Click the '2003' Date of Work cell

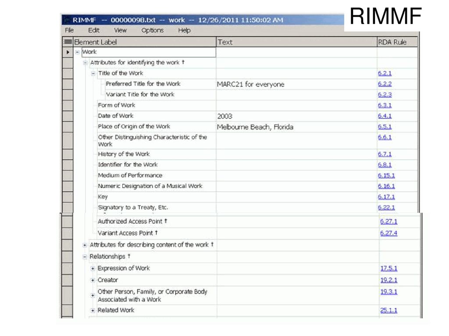click(x=296, y=116)
